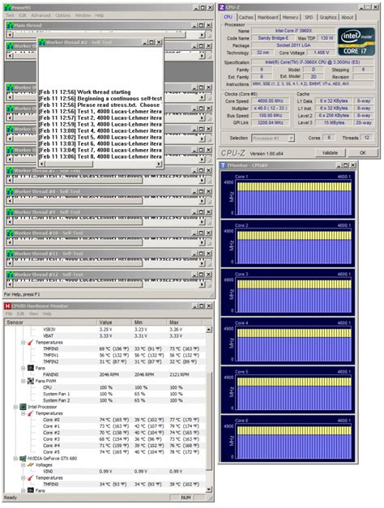Collapse the Intel Processor tree node

coord(15,407)
